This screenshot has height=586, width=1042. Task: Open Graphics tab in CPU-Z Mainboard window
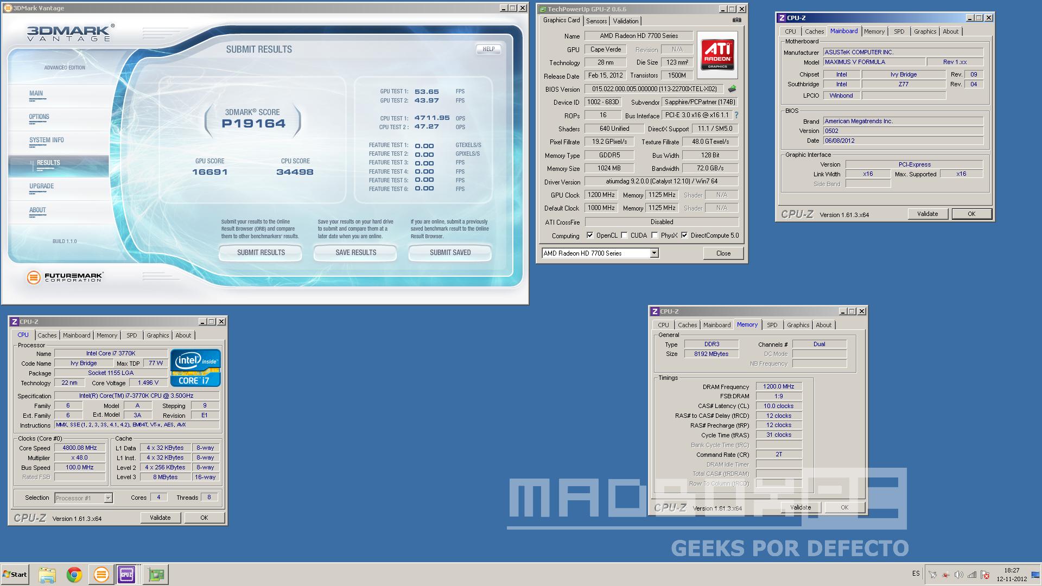(x=925, y=31)
